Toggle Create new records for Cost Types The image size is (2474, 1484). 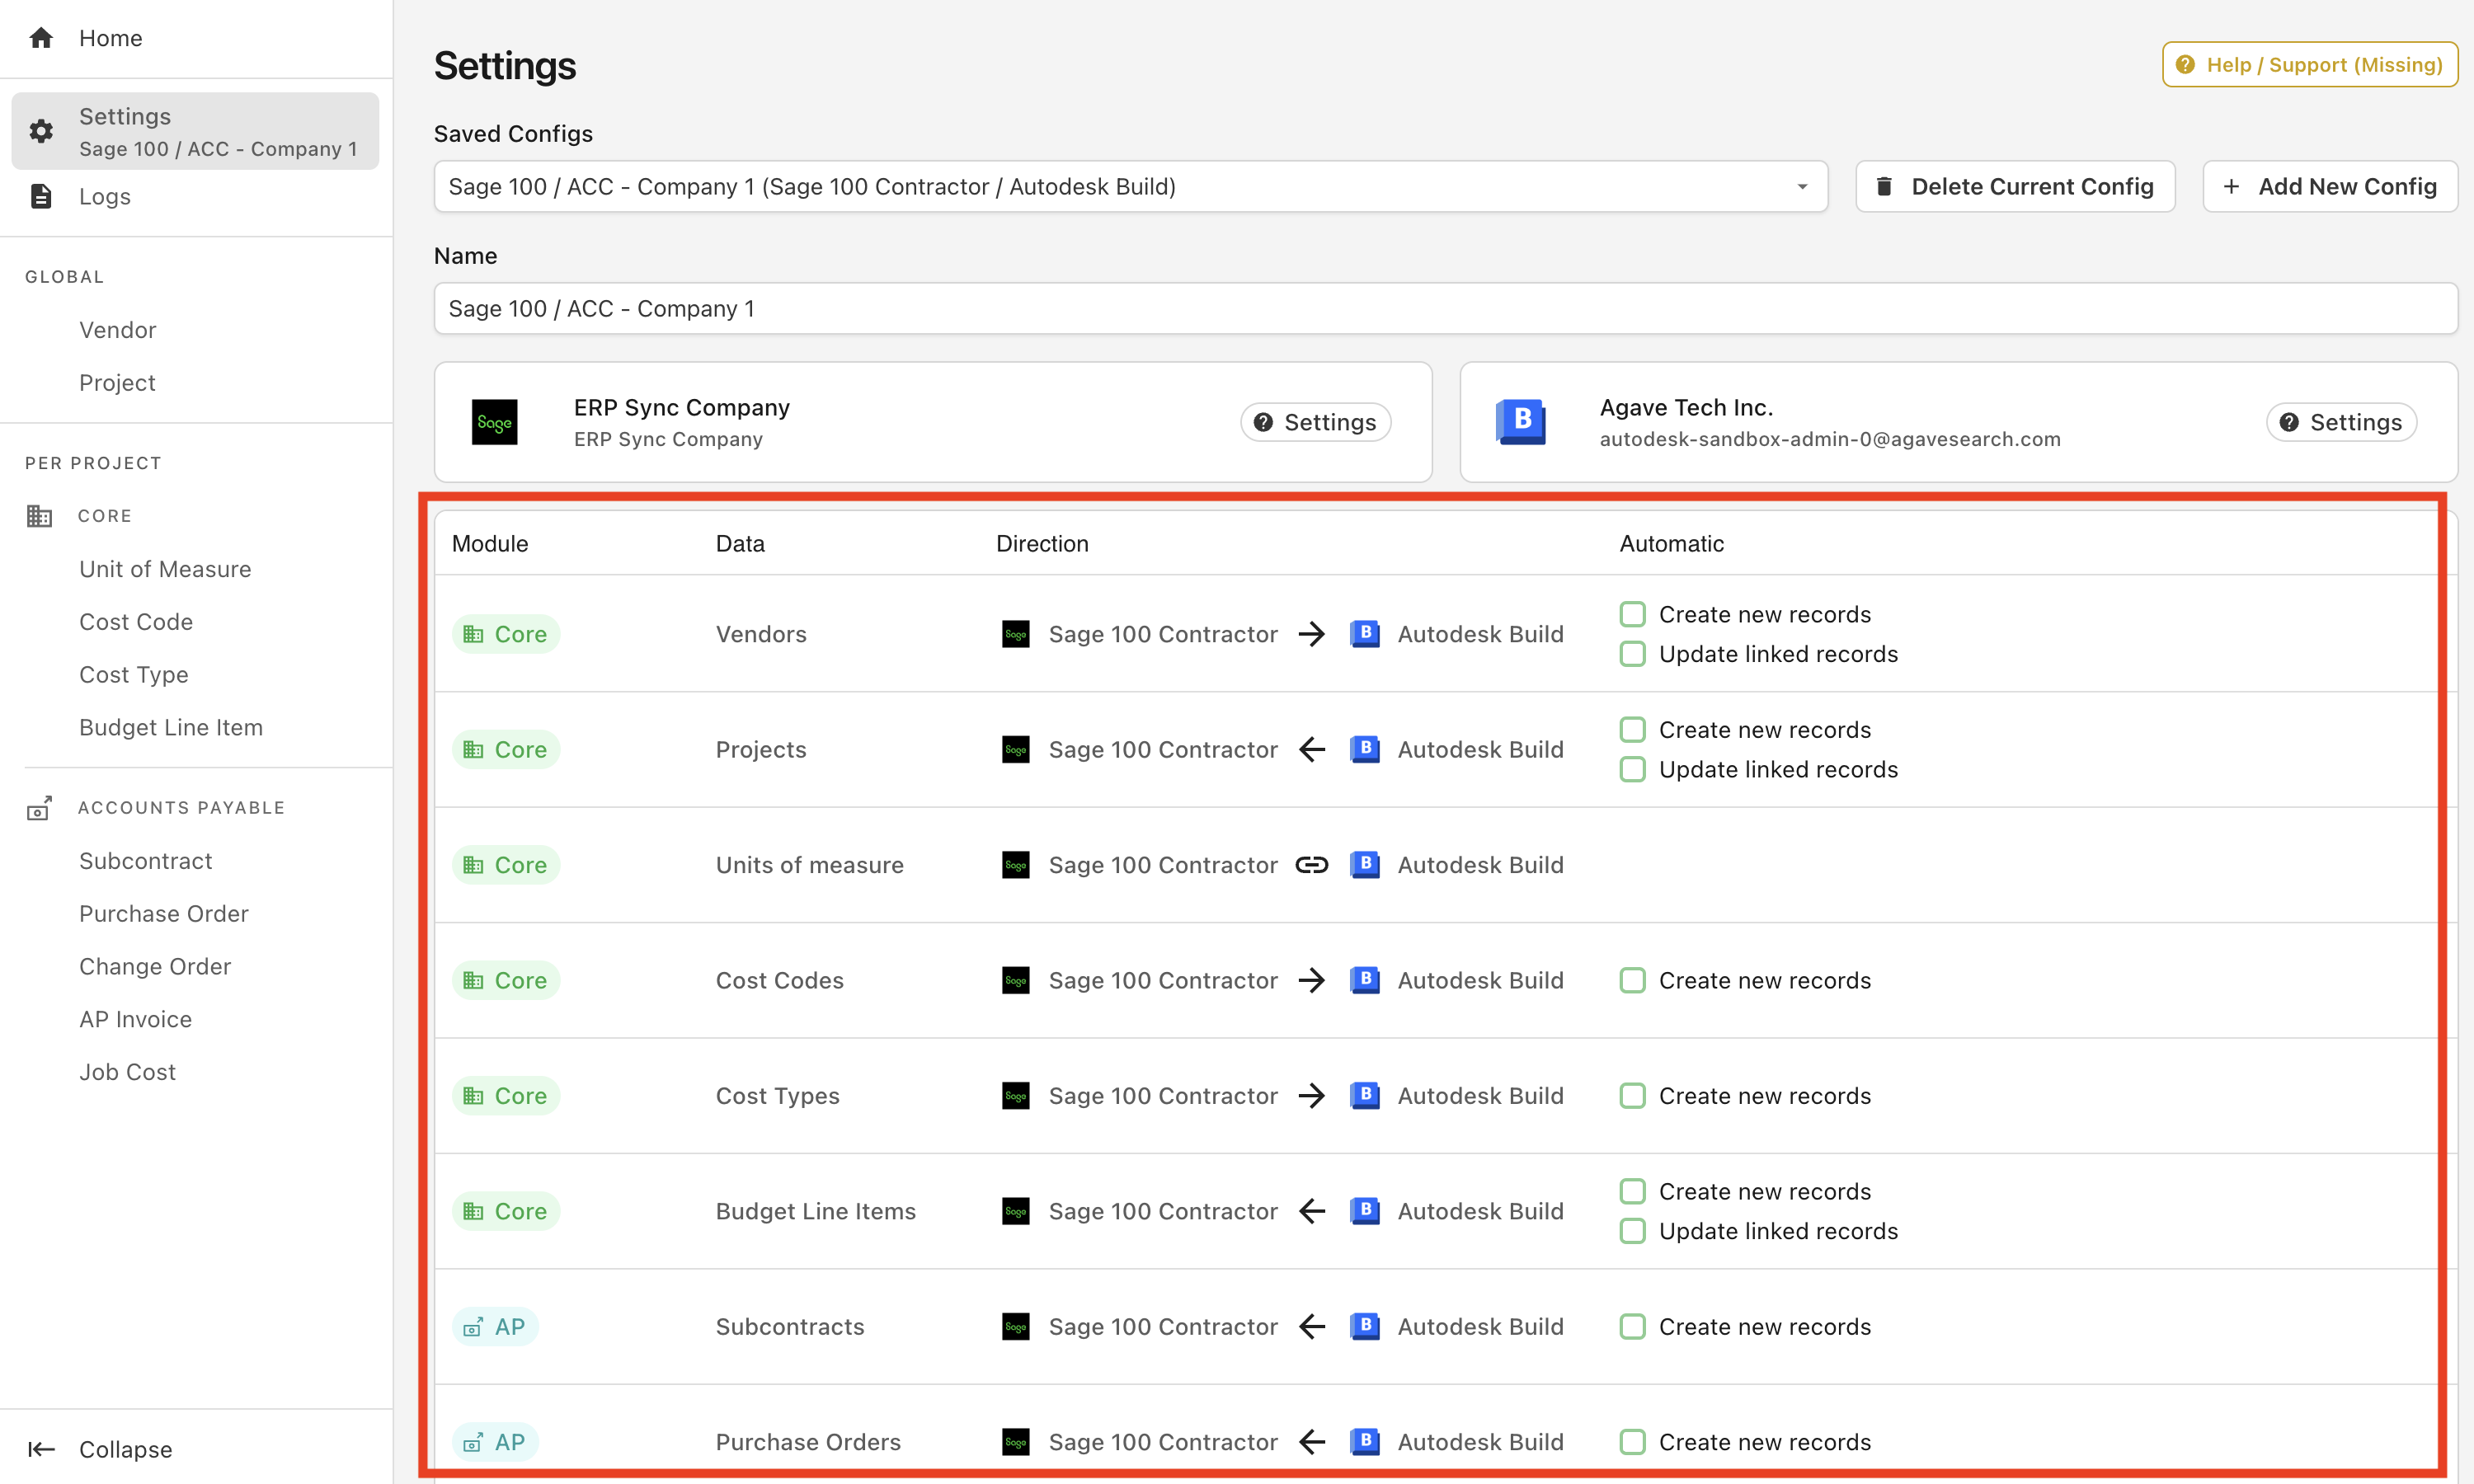click(x=1633, y=1096)
